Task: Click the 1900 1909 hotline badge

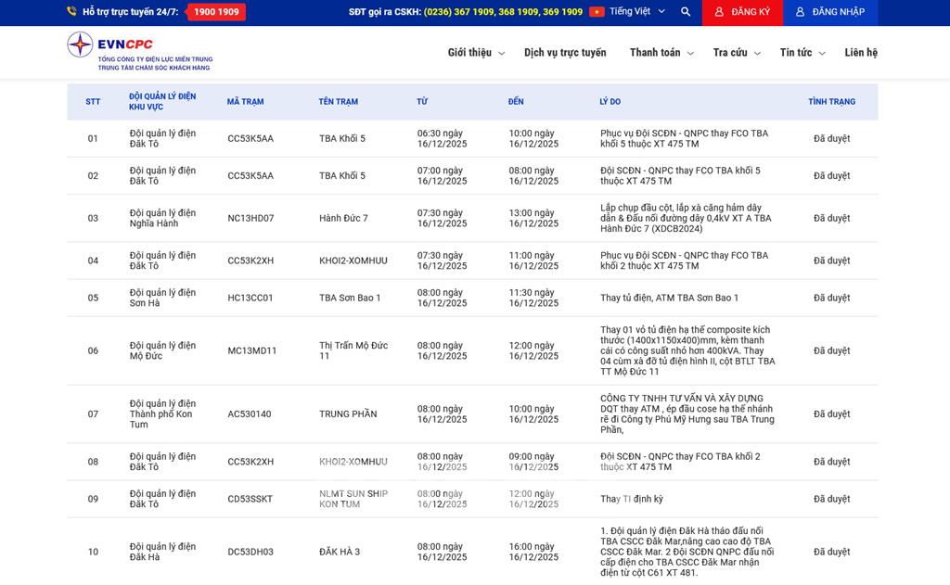Action: tap(216, 12)
